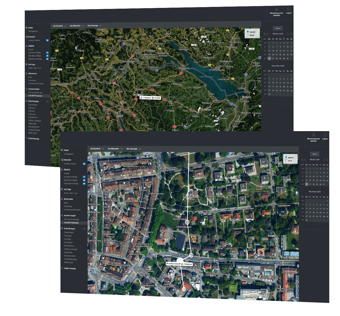Open Dienst / Abo / Tour in street map window

coord(71,193)
